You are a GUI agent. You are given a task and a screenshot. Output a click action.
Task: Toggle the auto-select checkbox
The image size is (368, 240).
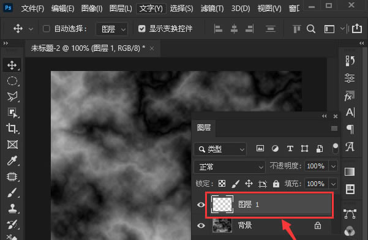(x=46, y=29)
